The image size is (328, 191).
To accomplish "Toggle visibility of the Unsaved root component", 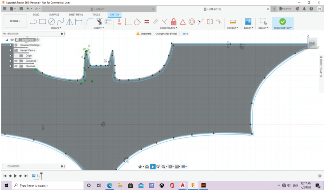I will tap(12, 40).
